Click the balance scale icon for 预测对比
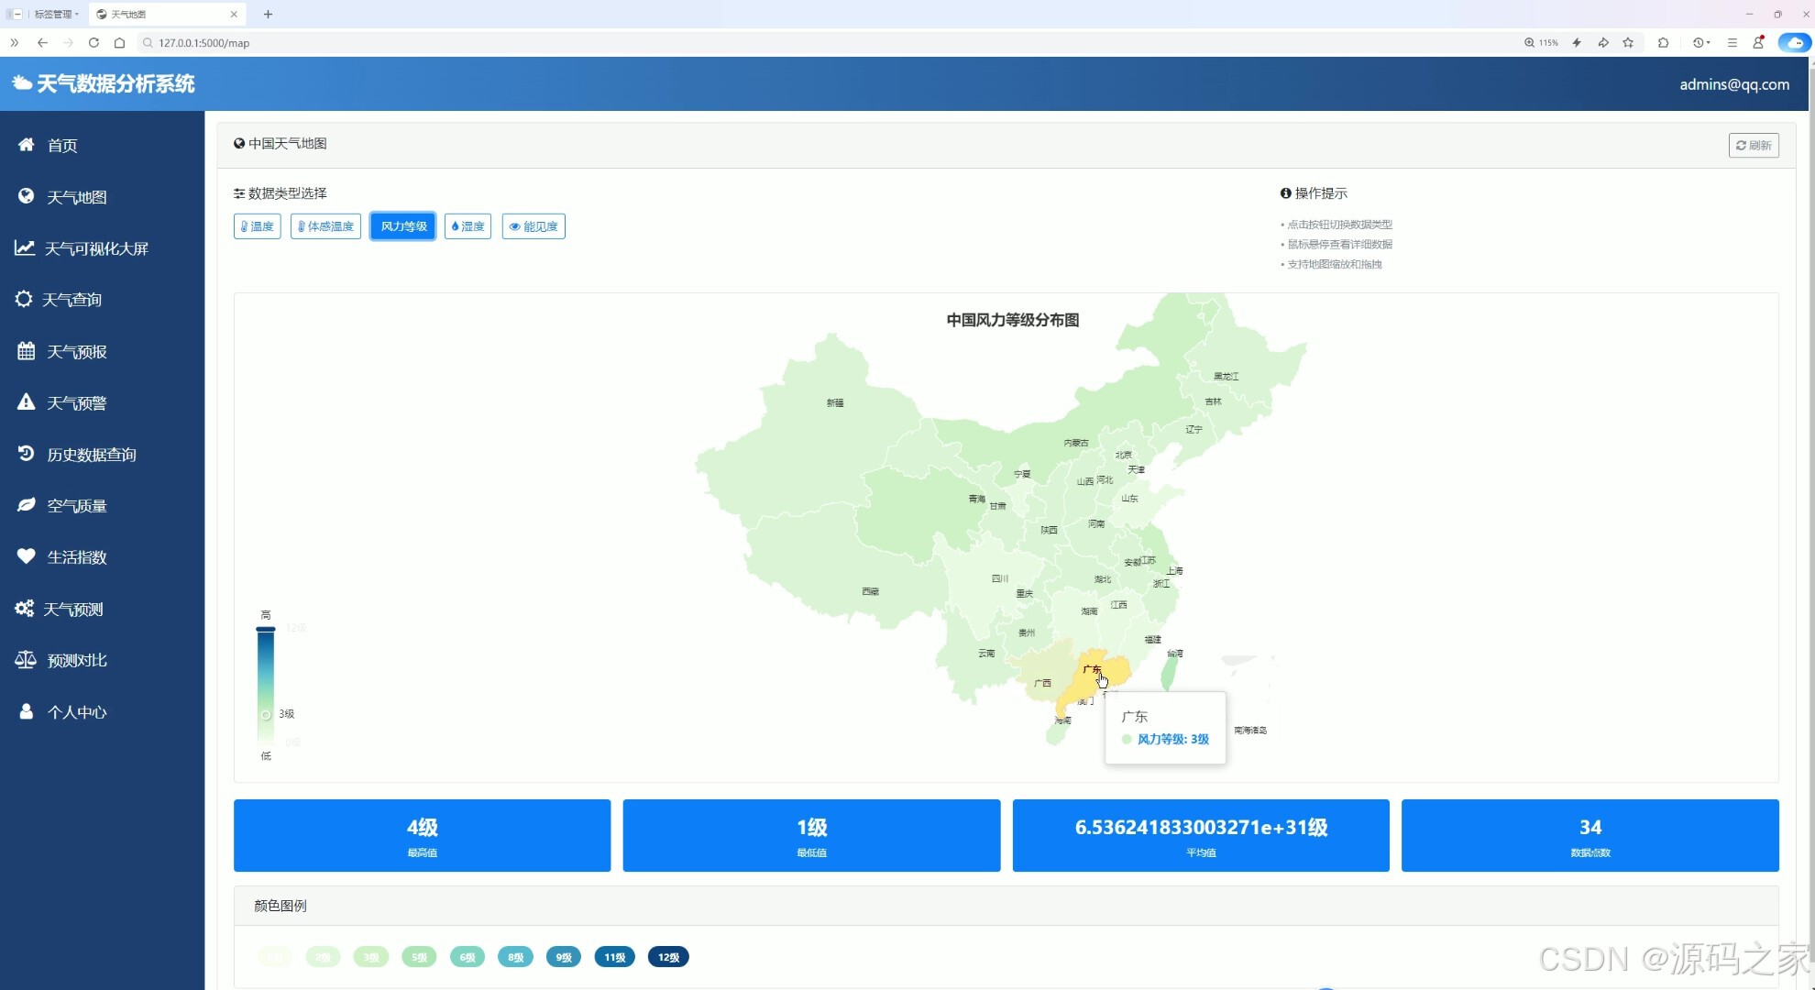This screenshot has width=1815, height=990. pyautogui.click(x=26, y=660)
